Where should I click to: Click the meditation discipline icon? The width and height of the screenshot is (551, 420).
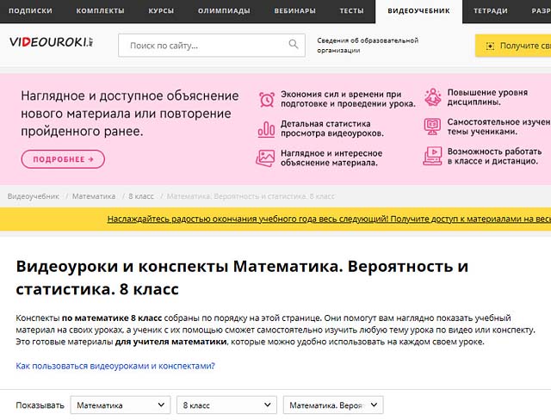click(432, 97)
